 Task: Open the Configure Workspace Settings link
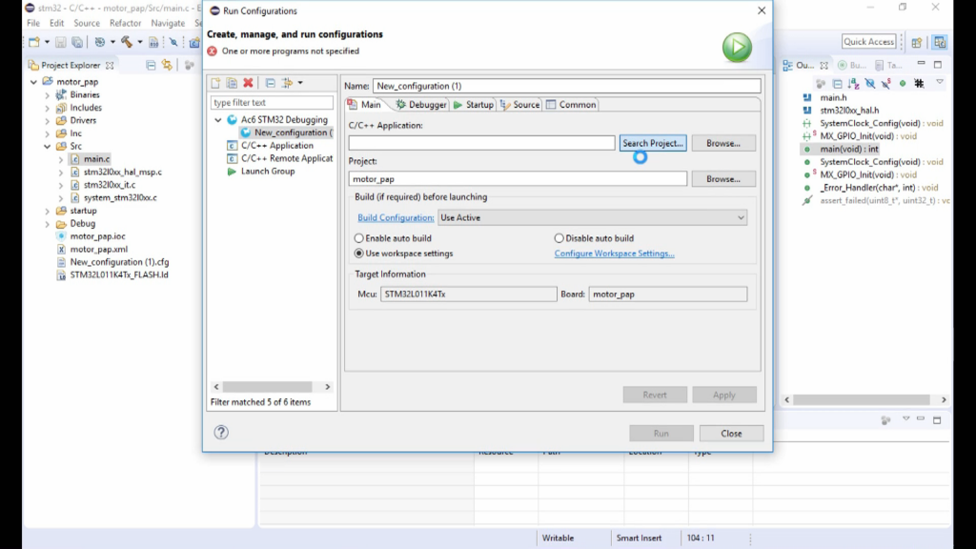(x=614, y=254)
